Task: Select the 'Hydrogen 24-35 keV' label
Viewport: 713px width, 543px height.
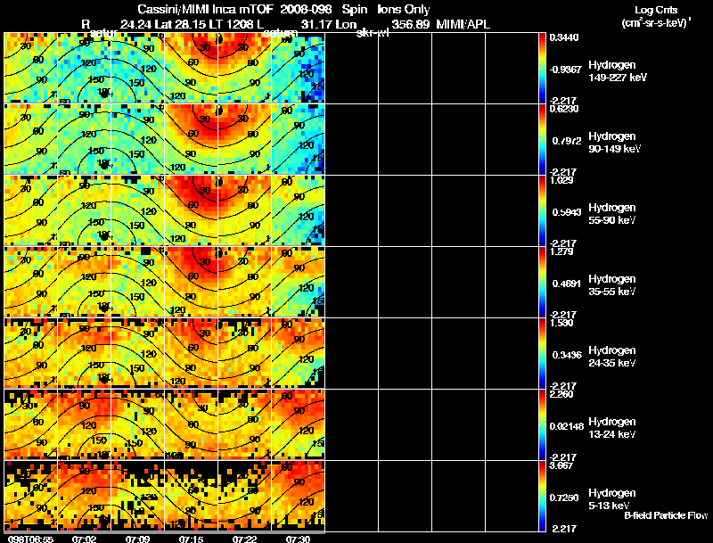Action: [x=612, y=357]
